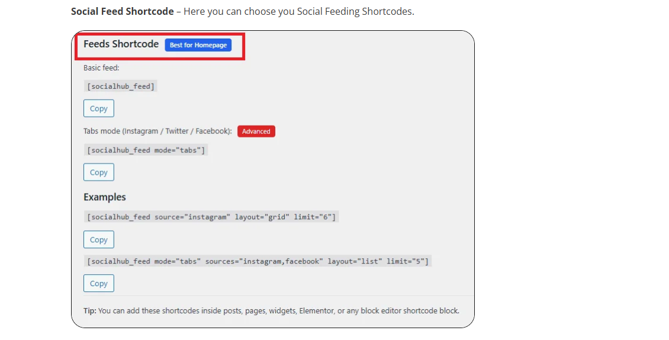Image resolution: width=669 pixels, height=340 pixels.
Task: Select the [socialhub_feed] basic code text
Action: pyautogui.click(x=121, y=86)
